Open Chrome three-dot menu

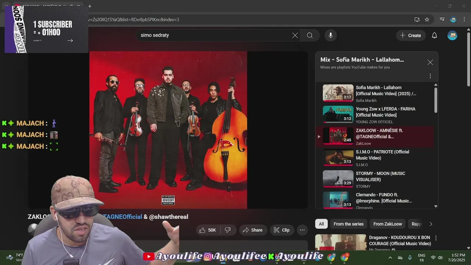[464, 20]
